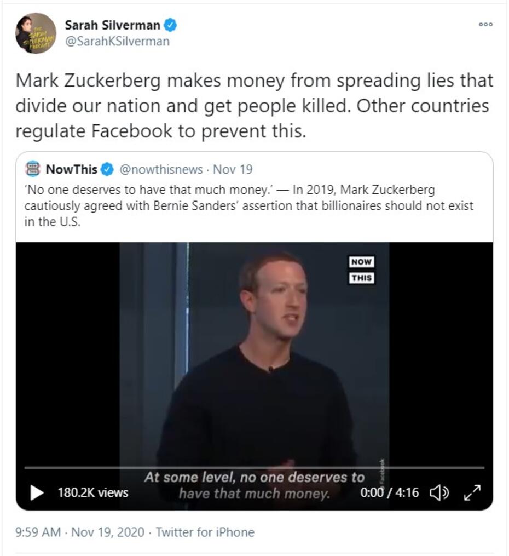The width and height of the screenshot is (509, 556).
Task: Click the video frame showing the speaker
Action: pyautogui.click(x=254, y=354)
